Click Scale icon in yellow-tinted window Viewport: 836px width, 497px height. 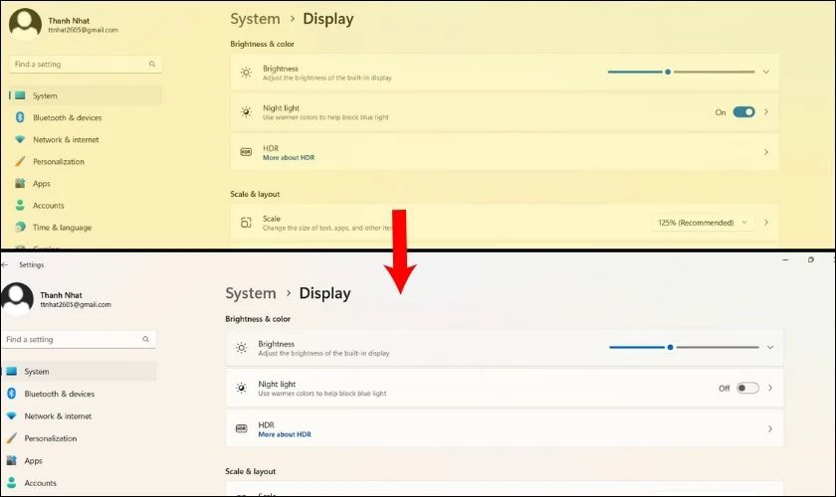tap(246, 223)
